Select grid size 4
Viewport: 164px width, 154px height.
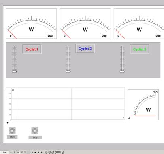click(11, 152)
